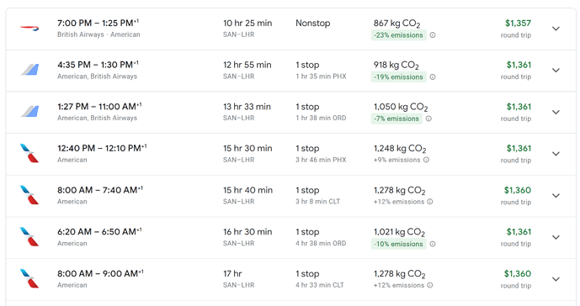Expand the 4:35 PM flight via PHX
The image size is (580, 306).
[x=556, y=71]
